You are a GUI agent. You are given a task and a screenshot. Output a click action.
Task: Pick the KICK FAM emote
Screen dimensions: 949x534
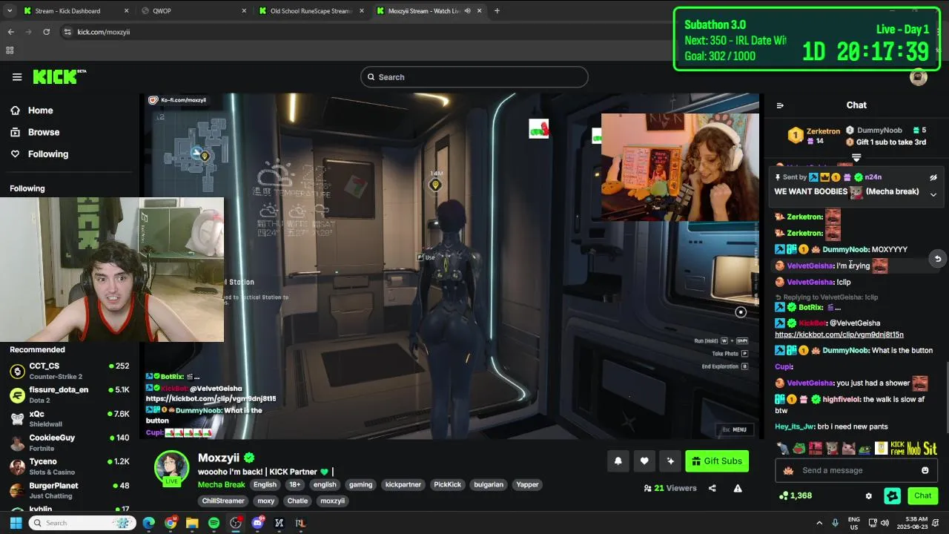point(897,448)
